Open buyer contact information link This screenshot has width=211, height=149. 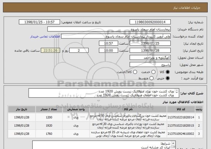[45, 37]
